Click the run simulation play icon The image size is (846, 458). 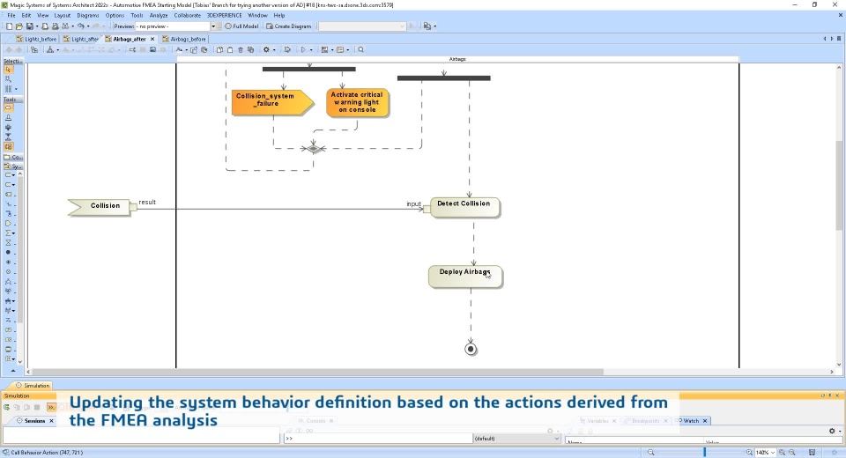303,49
